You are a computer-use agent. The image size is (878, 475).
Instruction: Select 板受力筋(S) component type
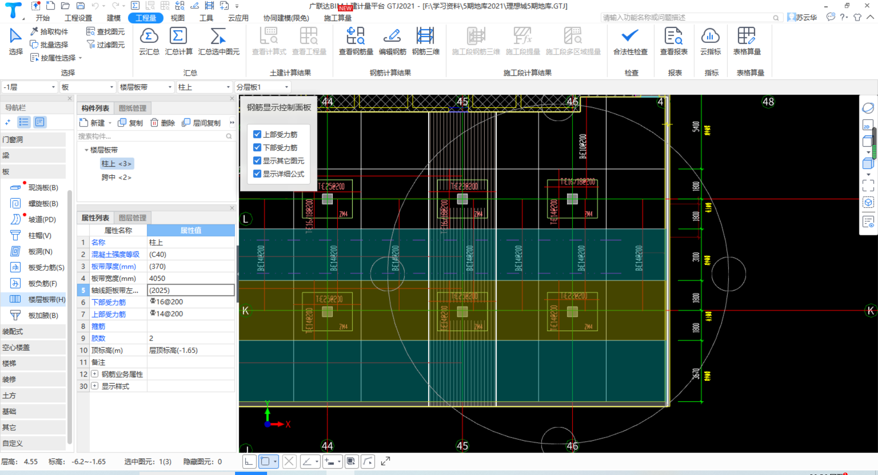[x=37, y=267]
